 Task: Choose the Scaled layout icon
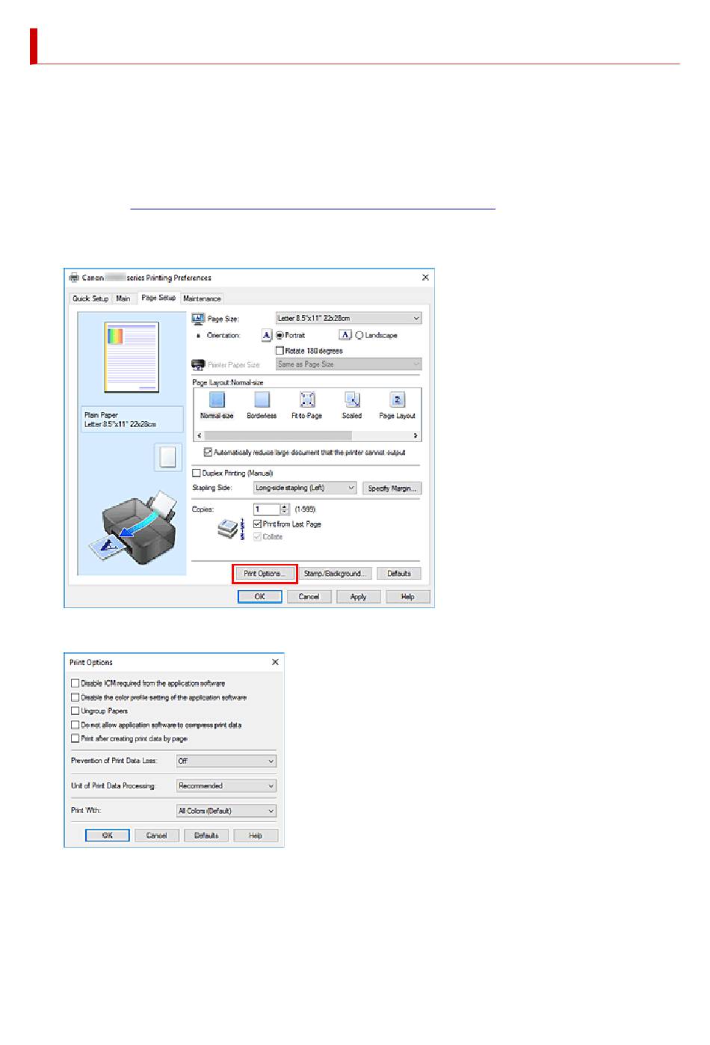(x=352, y=400)
